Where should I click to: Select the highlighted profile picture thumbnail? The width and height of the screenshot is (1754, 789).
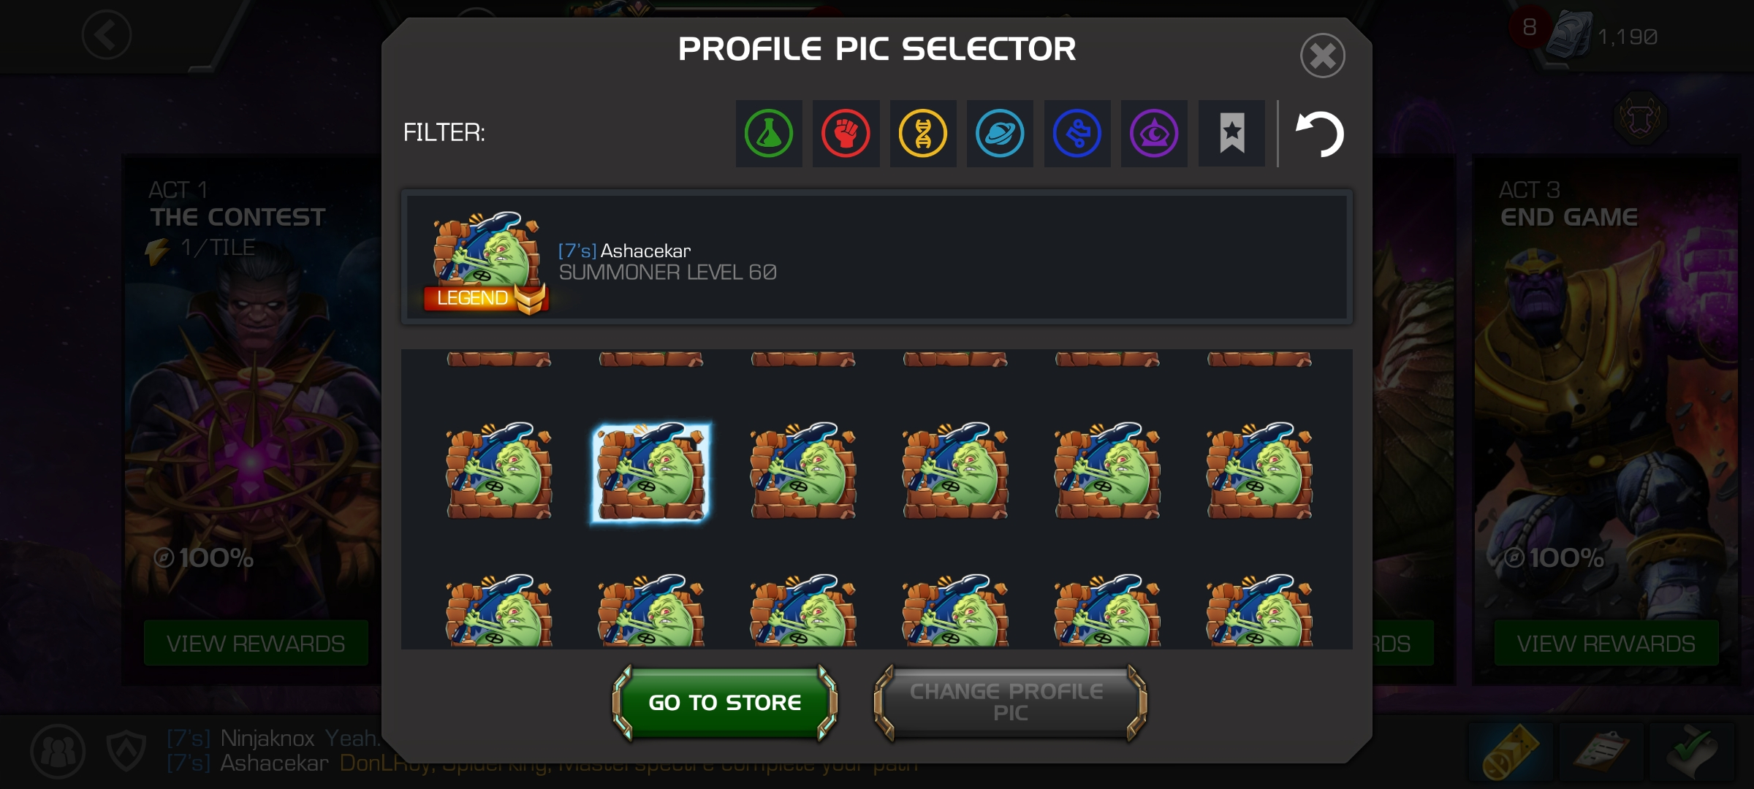650,473
